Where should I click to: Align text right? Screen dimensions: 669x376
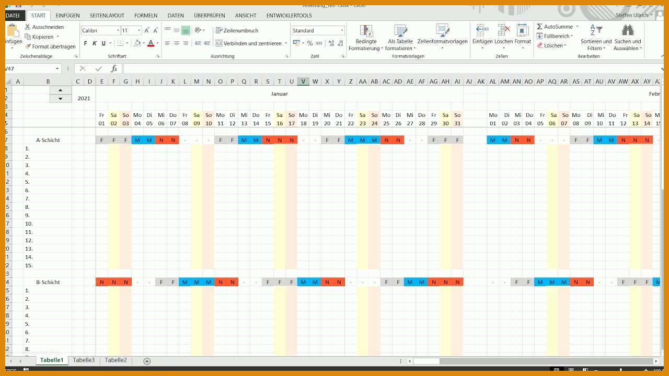pos(186,43)
